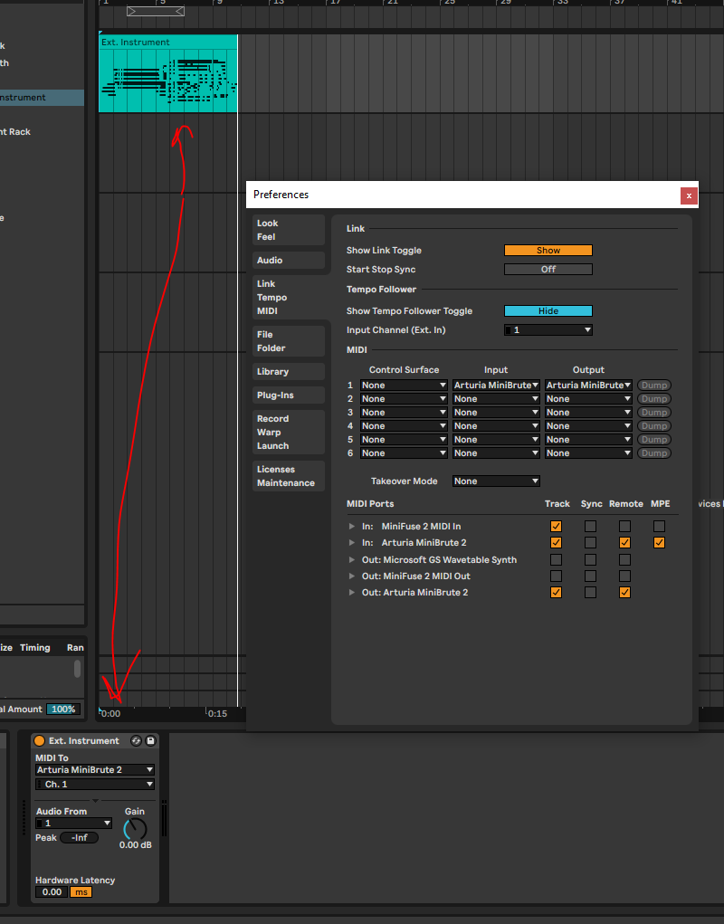
Task: Click the Hot-Swap preset icon on Ext. Instrument
Action: pyautogui.click(x=136, y=740)
